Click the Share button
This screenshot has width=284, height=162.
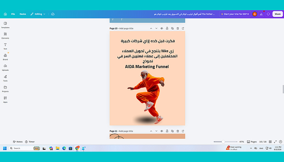tap(277, 14)
